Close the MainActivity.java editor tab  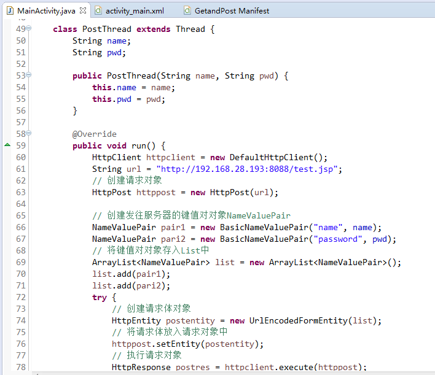(x=83, y=10)
